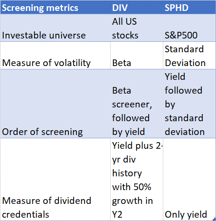This screenshot has width=216, height=221.
Task: Select the 'Investable universe' row label
Action: (55, 28)
